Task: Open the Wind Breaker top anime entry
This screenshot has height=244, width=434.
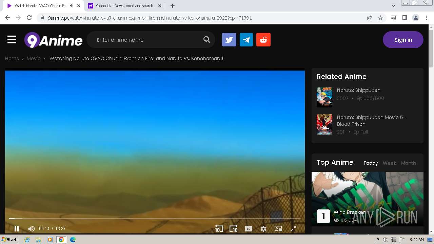Action: click(350, 212)
